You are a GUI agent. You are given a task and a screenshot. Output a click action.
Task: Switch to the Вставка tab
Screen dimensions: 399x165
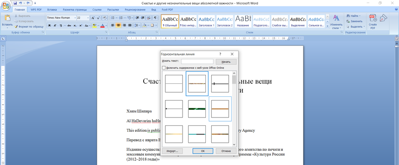52,10
